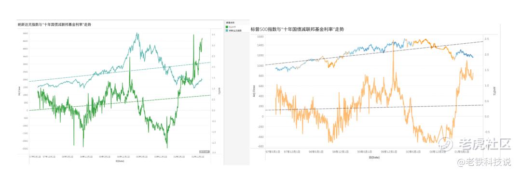521x174 pixels.
Task: Click the teal Nasdaq index legend swatch
Action: click(x=227, y=30)
